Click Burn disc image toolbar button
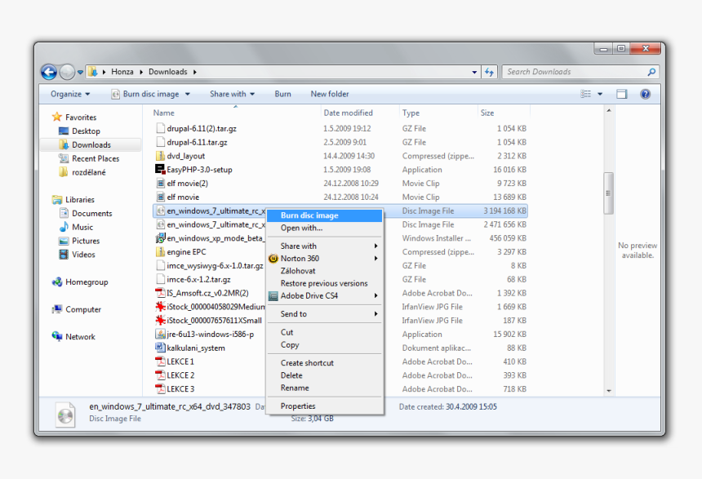702x479 pixels. [145, 94]
